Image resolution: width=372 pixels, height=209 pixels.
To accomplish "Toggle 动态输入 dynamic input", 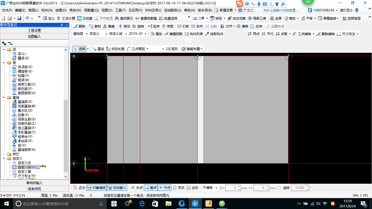I will click(117, 188).
